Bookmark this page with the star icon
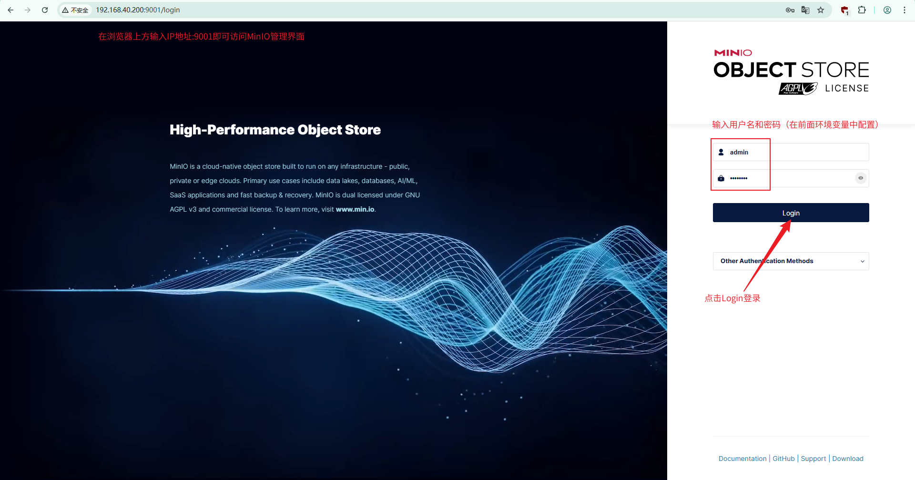 point(821,10)
